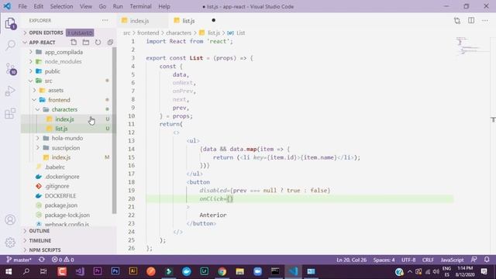Open Chrome from the taskbar
Viewport: 496px width, 279px height.
click(222, 271)
